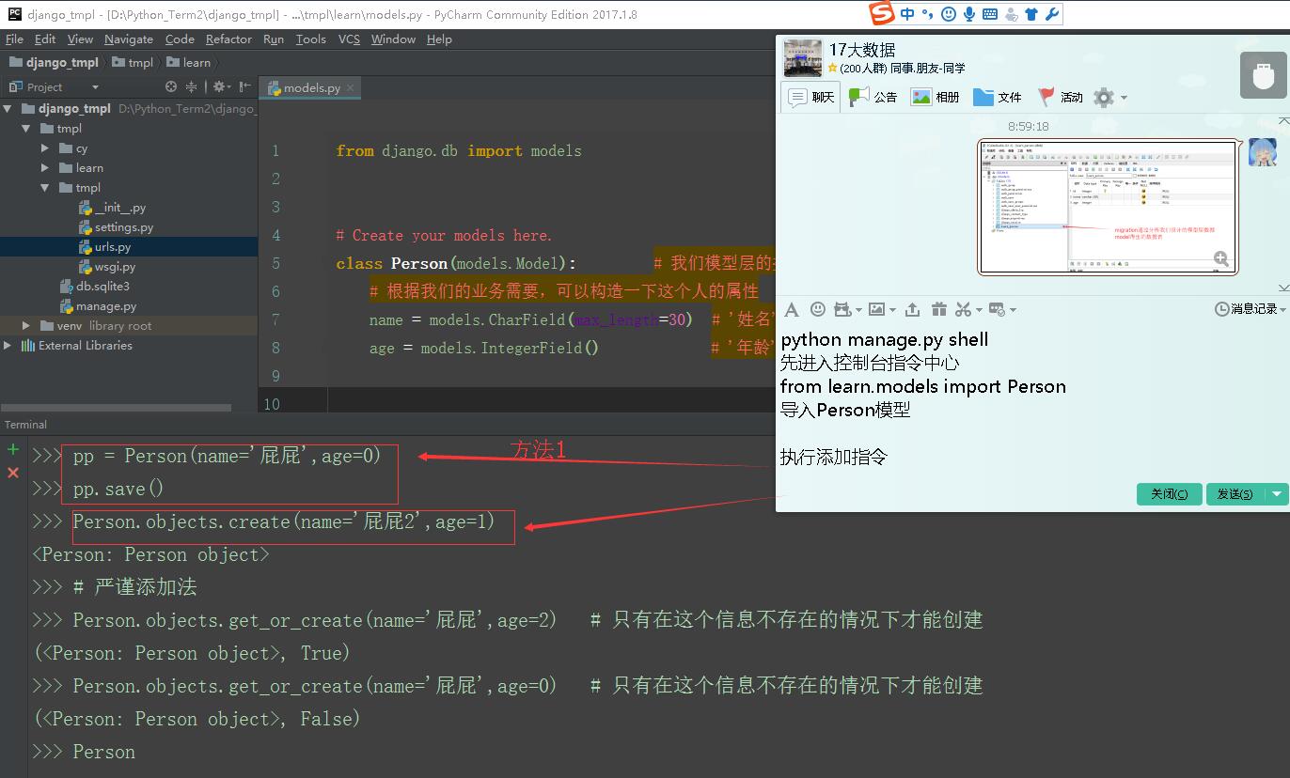Image resolution: width=1290 pixels, height=778 pixels.
Task: Click the chat bubble checkmark icon
Action: (997, 309)
